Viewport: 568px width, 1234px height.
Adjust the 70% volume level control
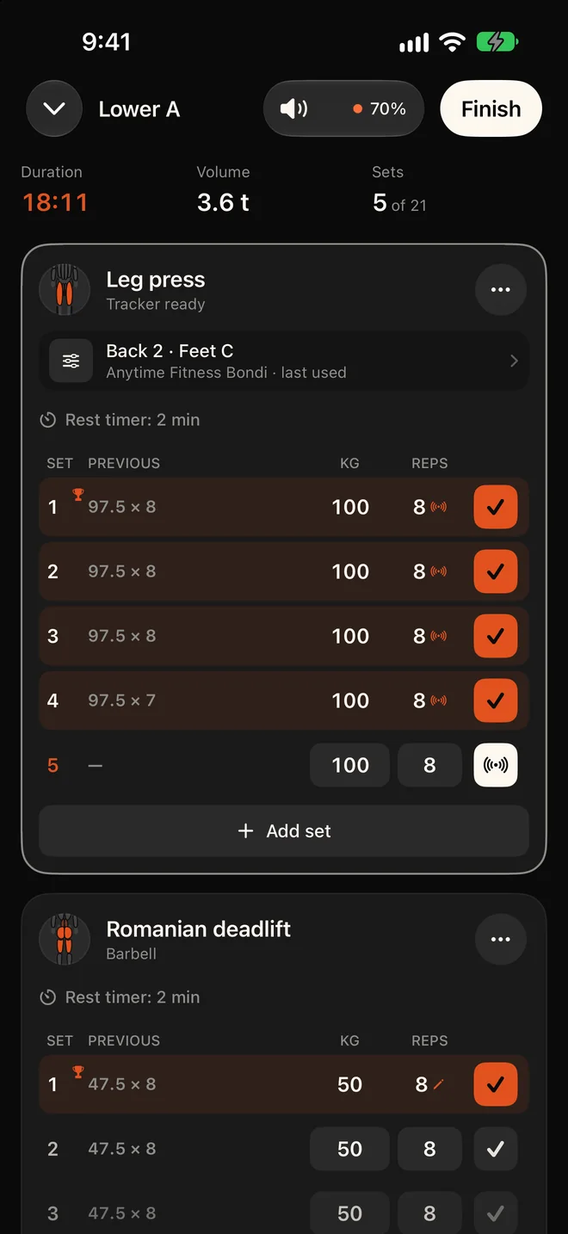380,108
